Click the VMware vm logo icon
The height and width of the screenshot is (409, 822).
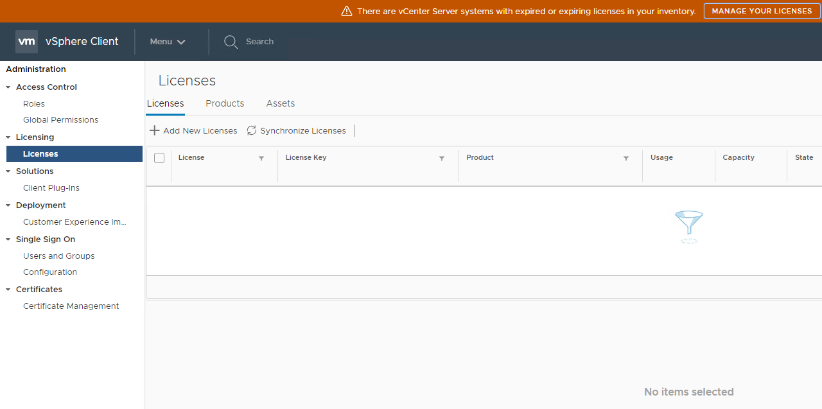pos(26,41)
